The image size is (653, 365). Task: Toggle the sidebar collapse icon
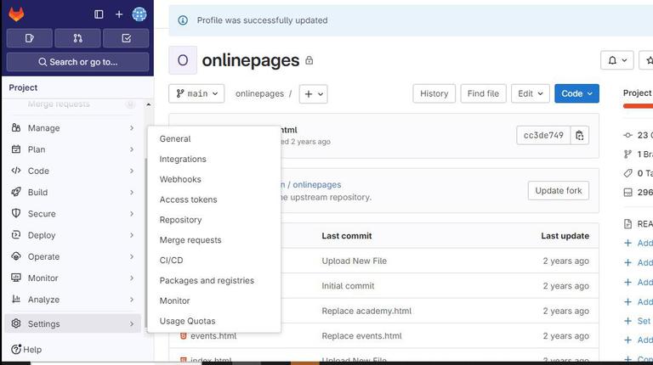[99, 14]
